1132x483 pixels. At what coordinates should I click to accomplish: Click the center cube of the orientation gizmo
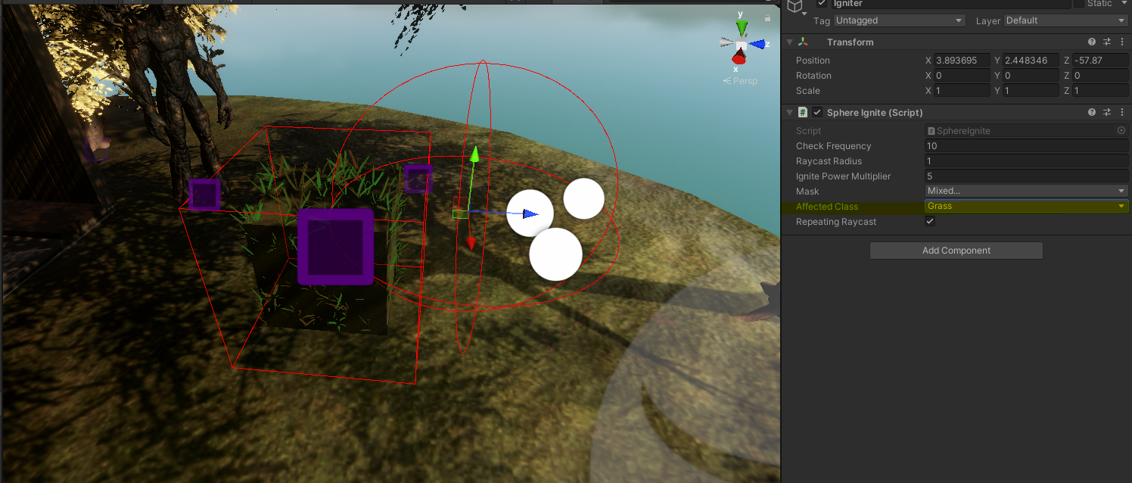click(742, 45)
